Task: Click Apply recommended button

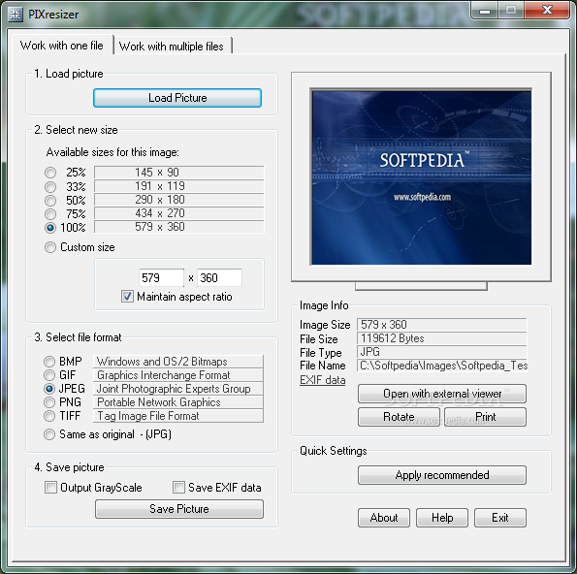Action: point(442,475)
